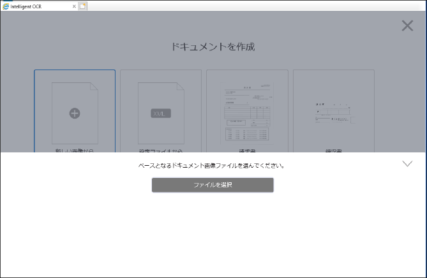This screenshot has height=278, width=427.
Task: Click the 領収書 label under receipt template
Action: [333, 150]
